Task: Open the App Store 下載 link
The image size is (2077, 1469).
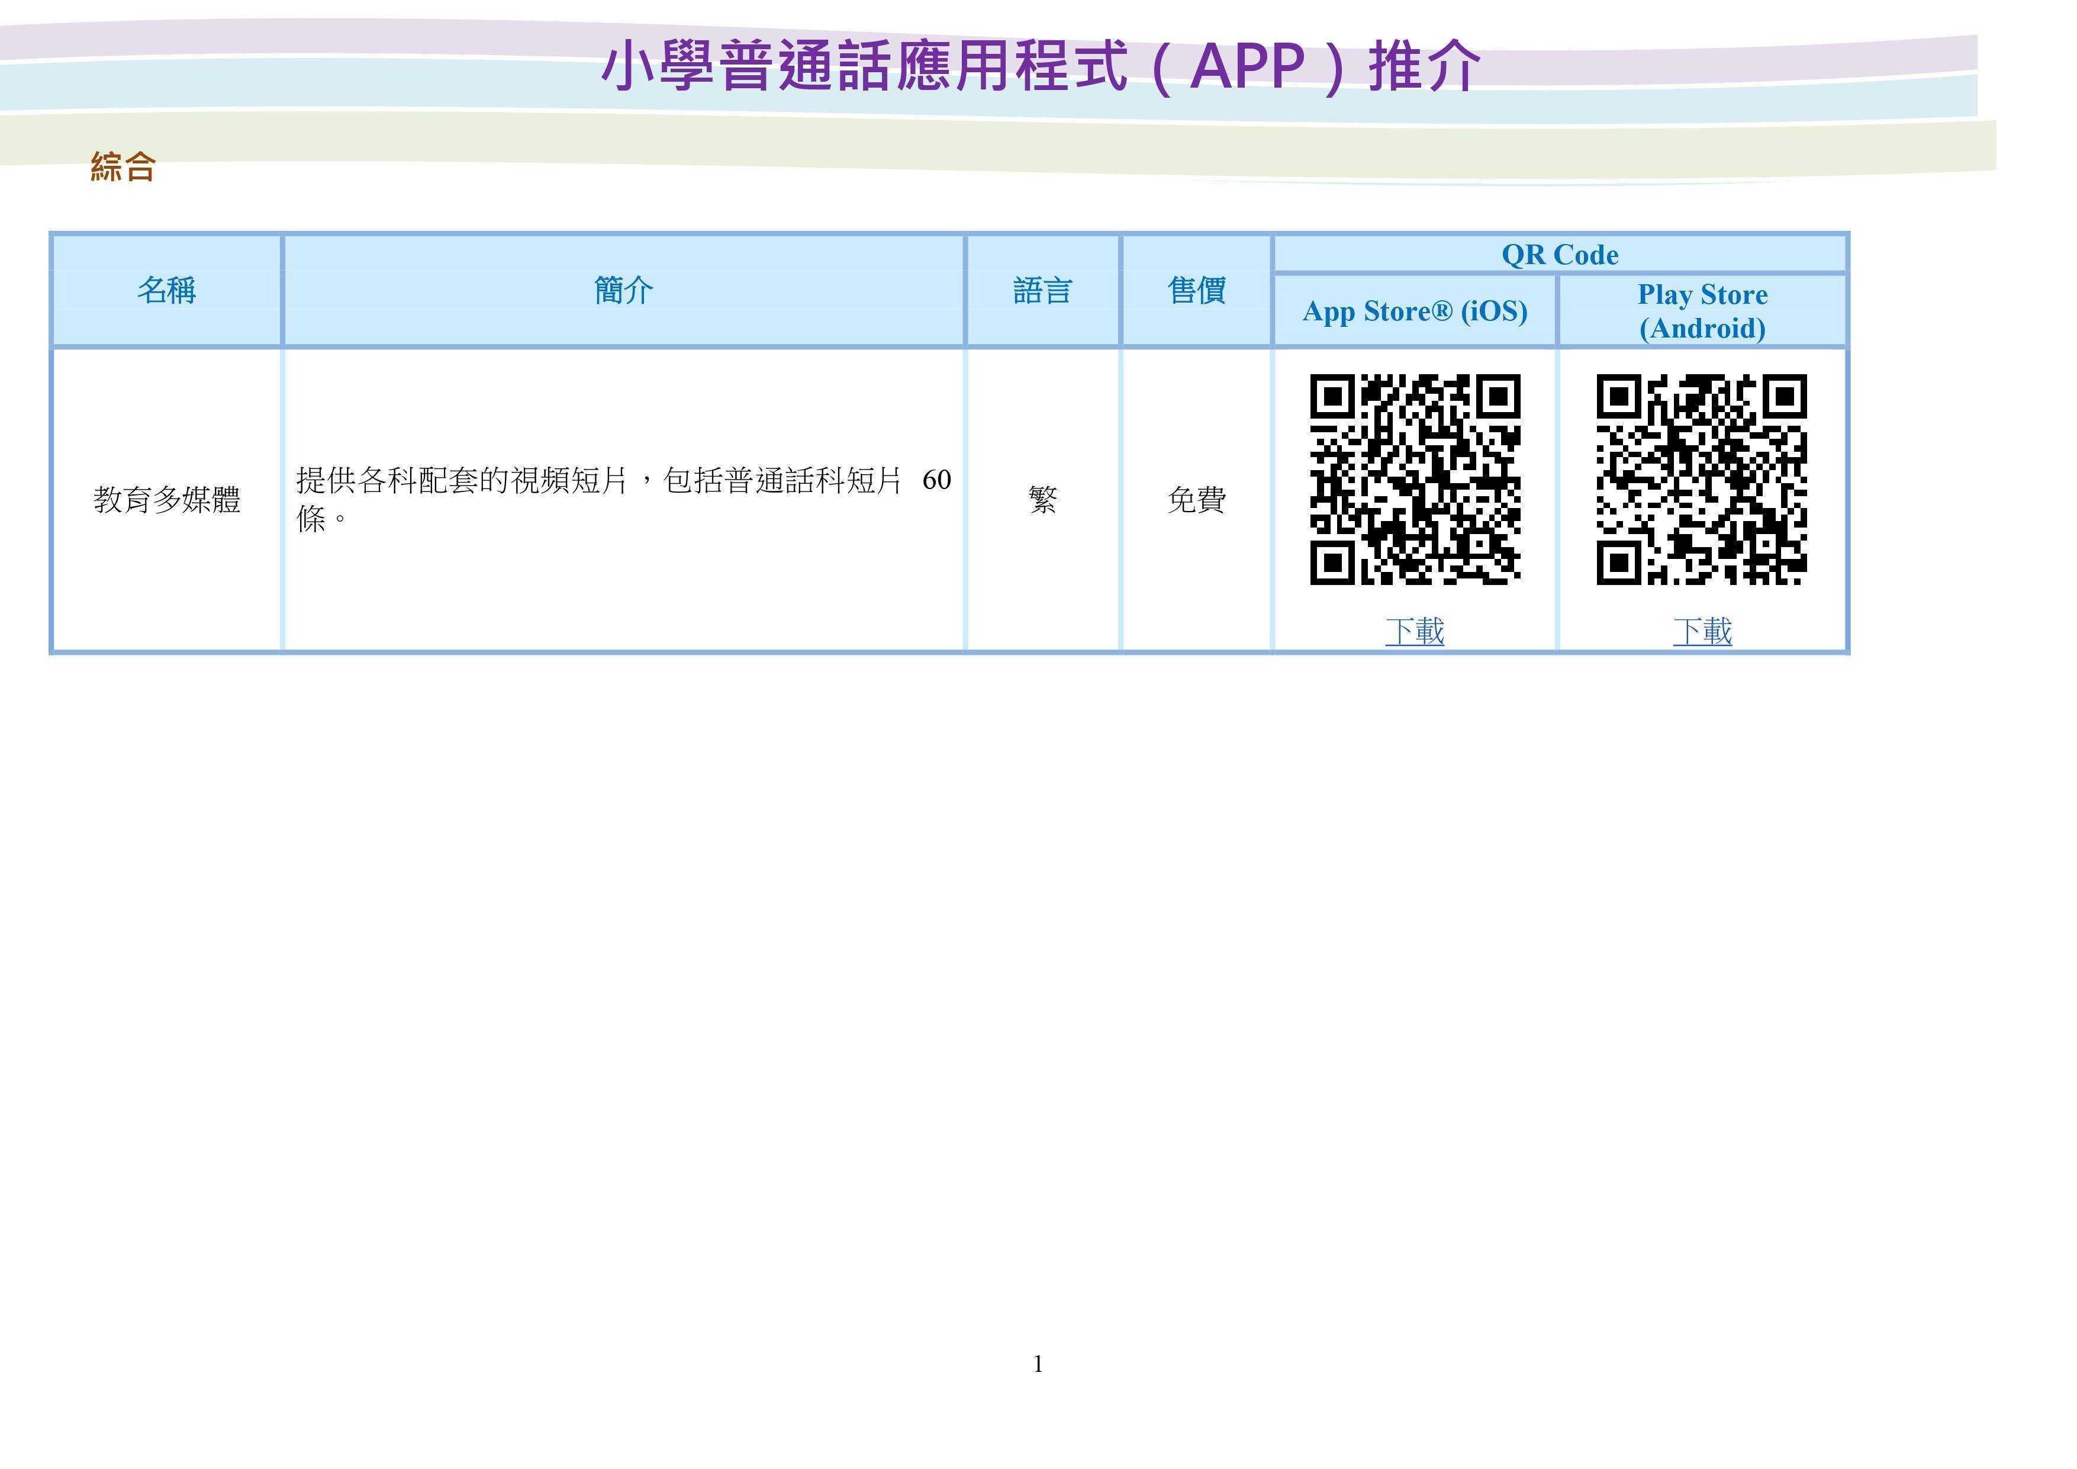Action: tap(1415, 630)
